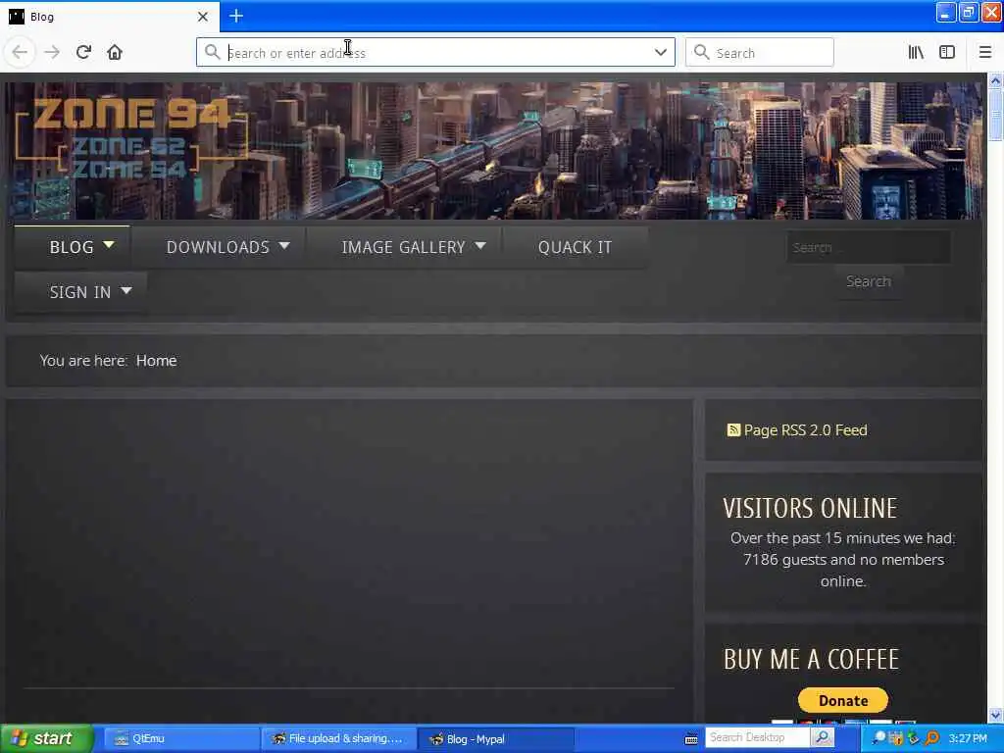Click the magnifier icon in browser search box
Screen dimensions: 1004x753
[x=701, y=52]
